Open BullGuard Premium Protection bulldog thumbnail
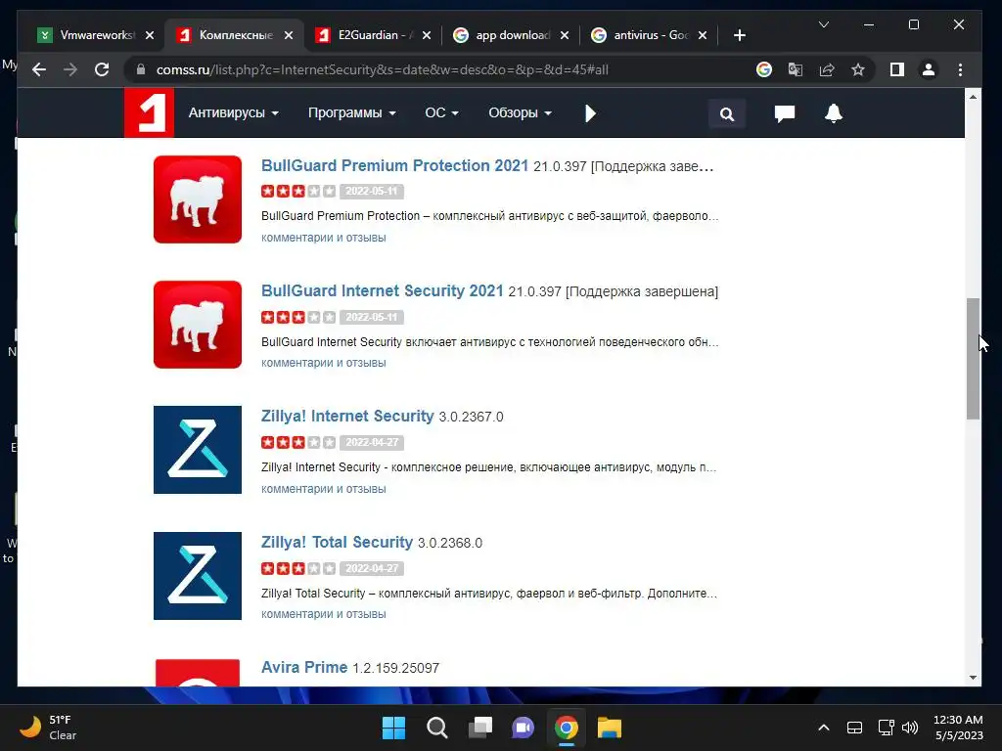The image size is (1002, 751). pos(198,199)
